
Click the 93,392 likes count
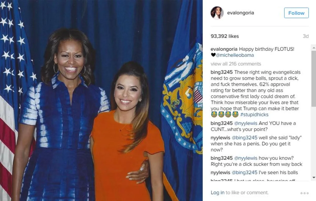click(225, 36)
